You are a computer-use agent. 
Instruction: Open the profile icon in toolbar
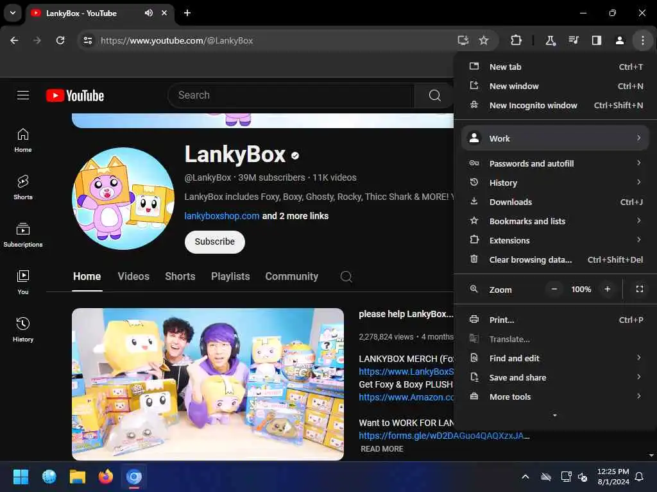[619, 40]
